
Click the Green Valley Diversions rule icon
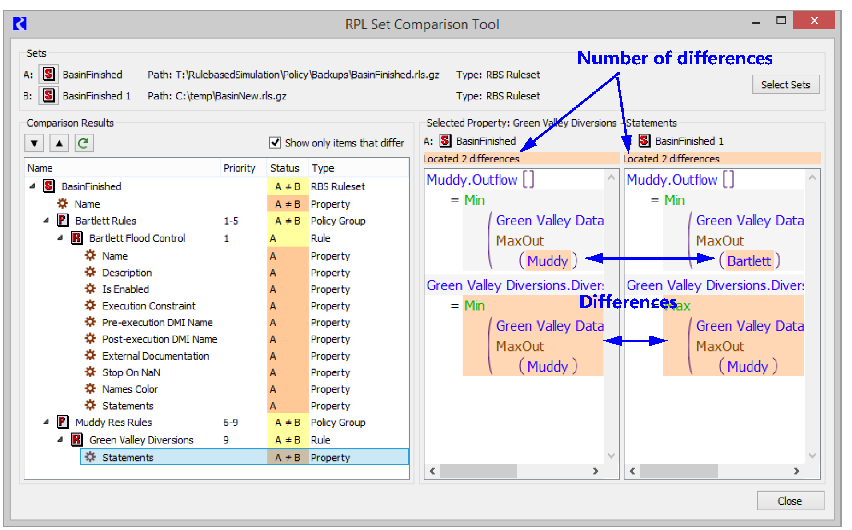tap(76, 439)
